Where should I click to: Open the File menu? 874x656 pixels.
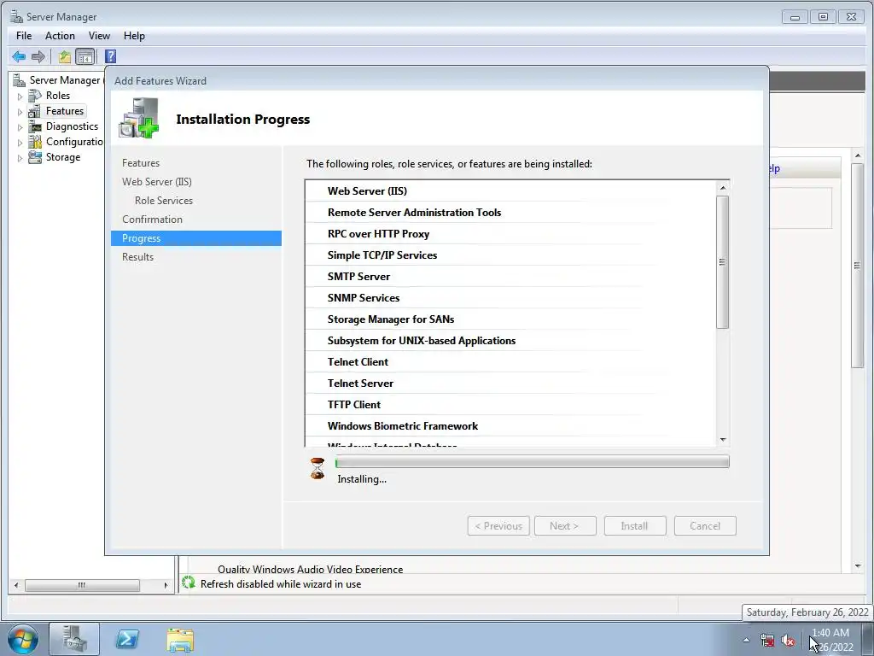point(24,36)
